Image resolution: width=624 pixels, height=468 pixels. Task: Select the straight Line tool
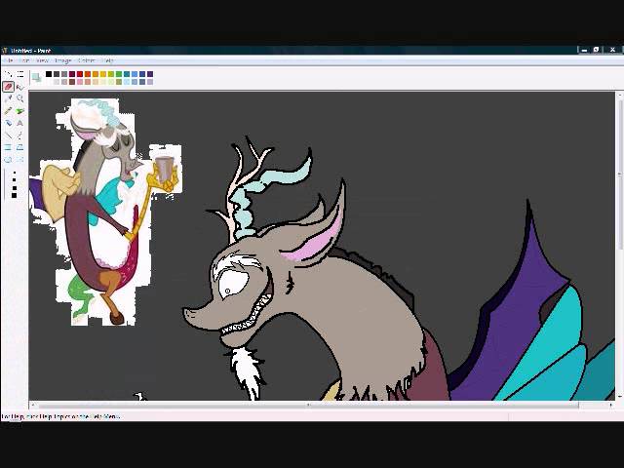[x=8, y=135]
